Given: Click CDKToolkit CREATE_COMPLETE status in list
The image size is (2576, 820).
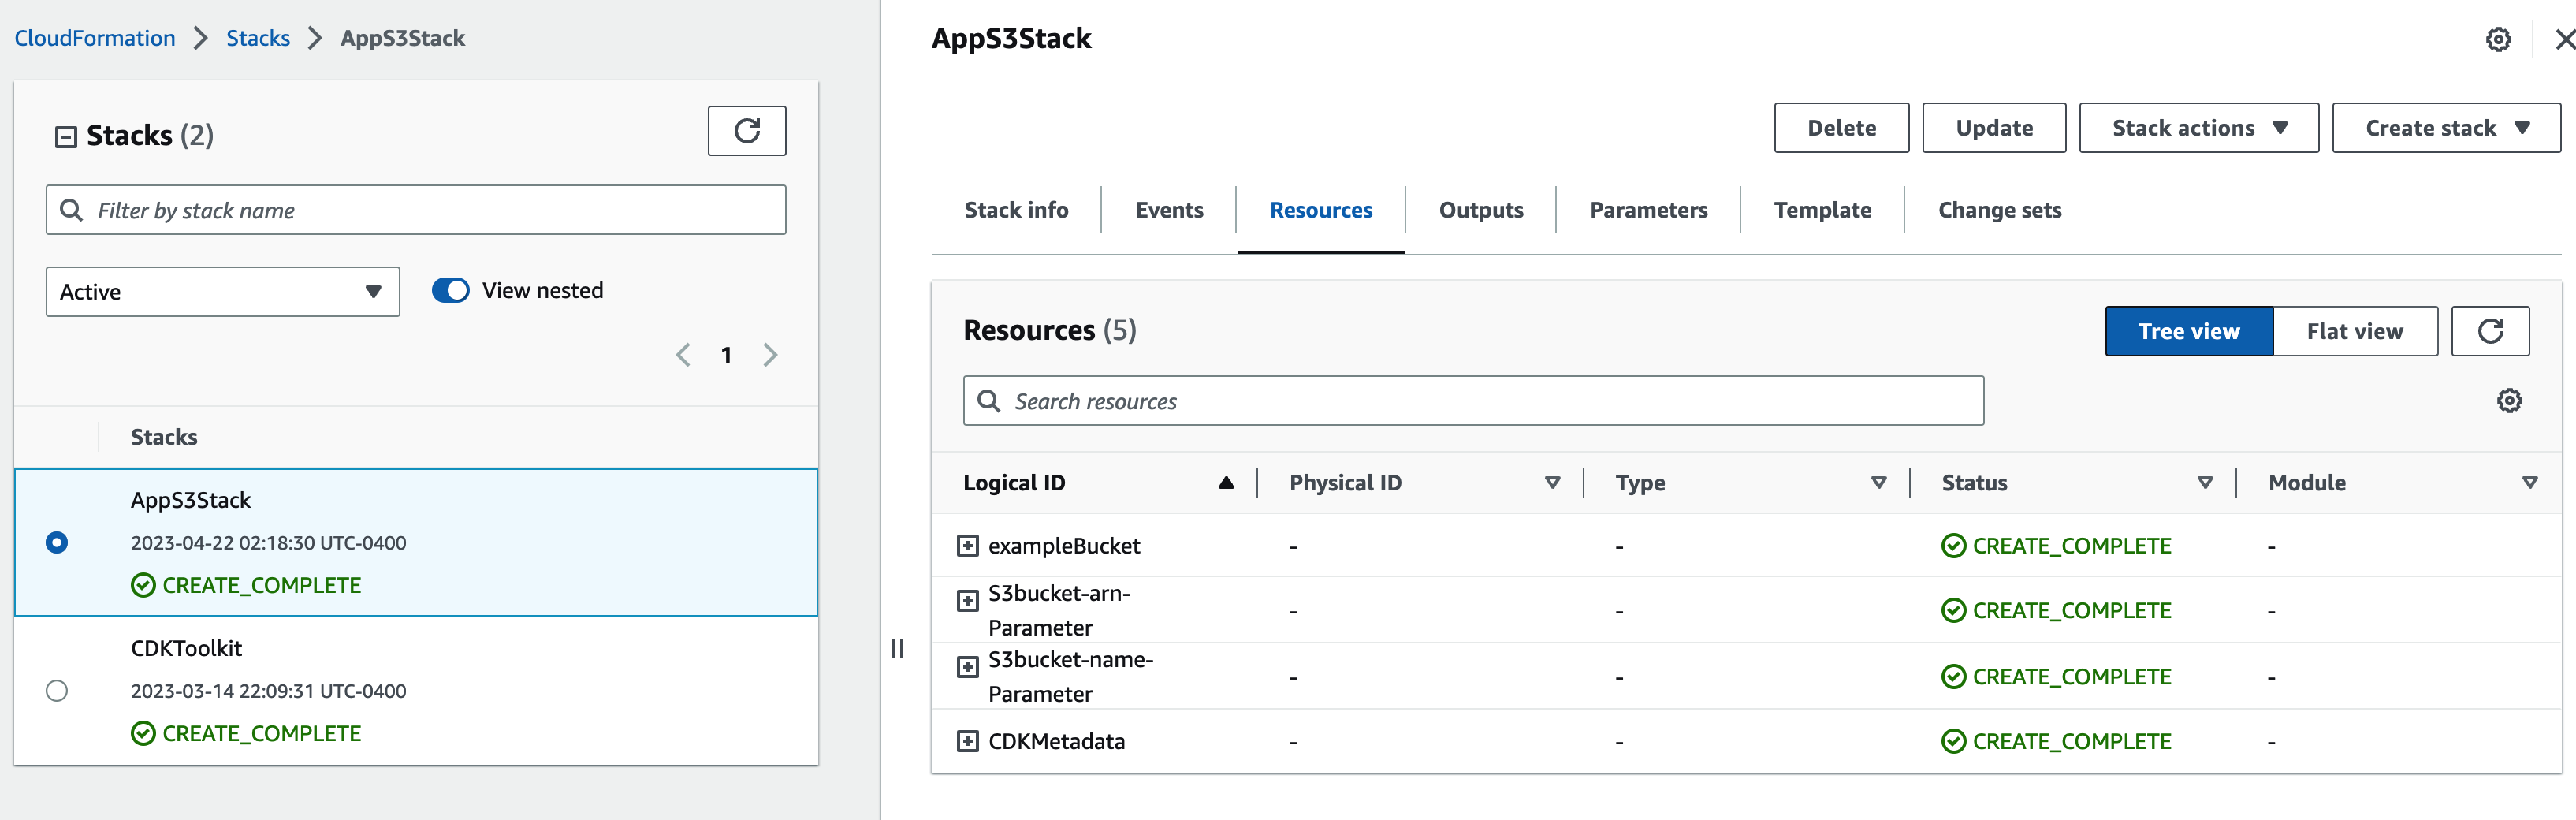Looking at the screenshot, I should coord(246,734).
